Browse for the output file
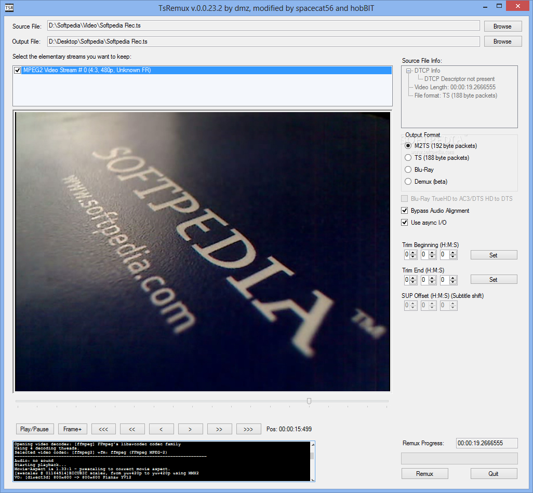This screenshot has width=533, height=493. click(502, 42)
